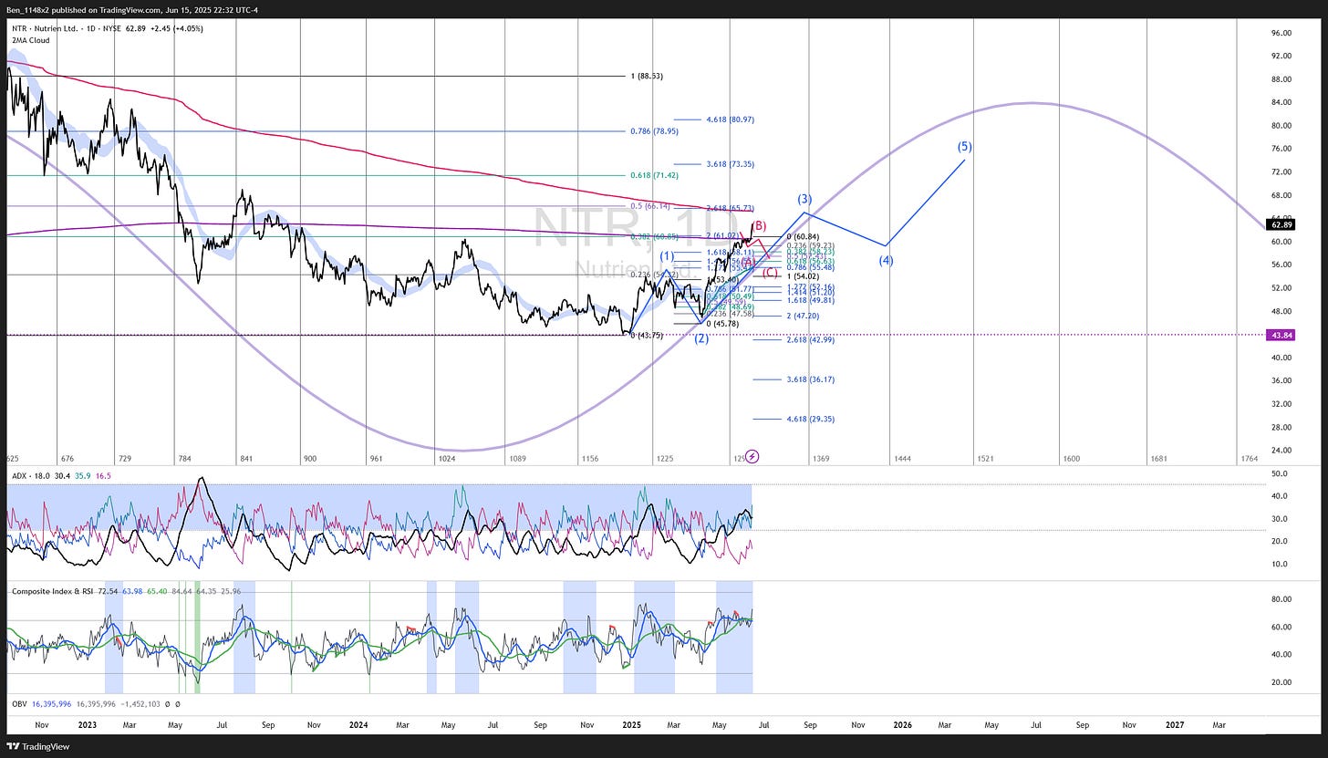Click the 2023 label on date axis
This screenshot has width=1328, height=758.
tap(88, 724)
